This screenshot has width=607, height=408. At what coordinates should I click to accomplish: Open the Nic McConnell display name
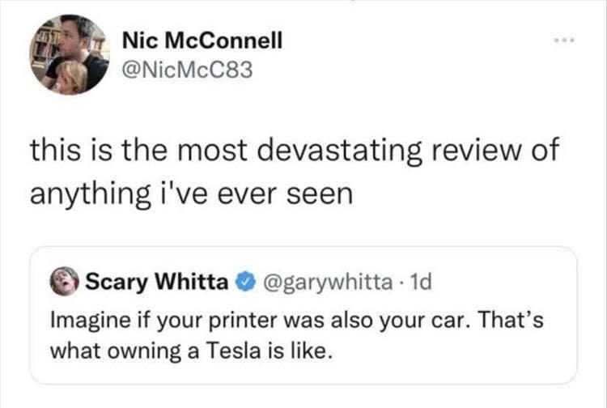202,40
